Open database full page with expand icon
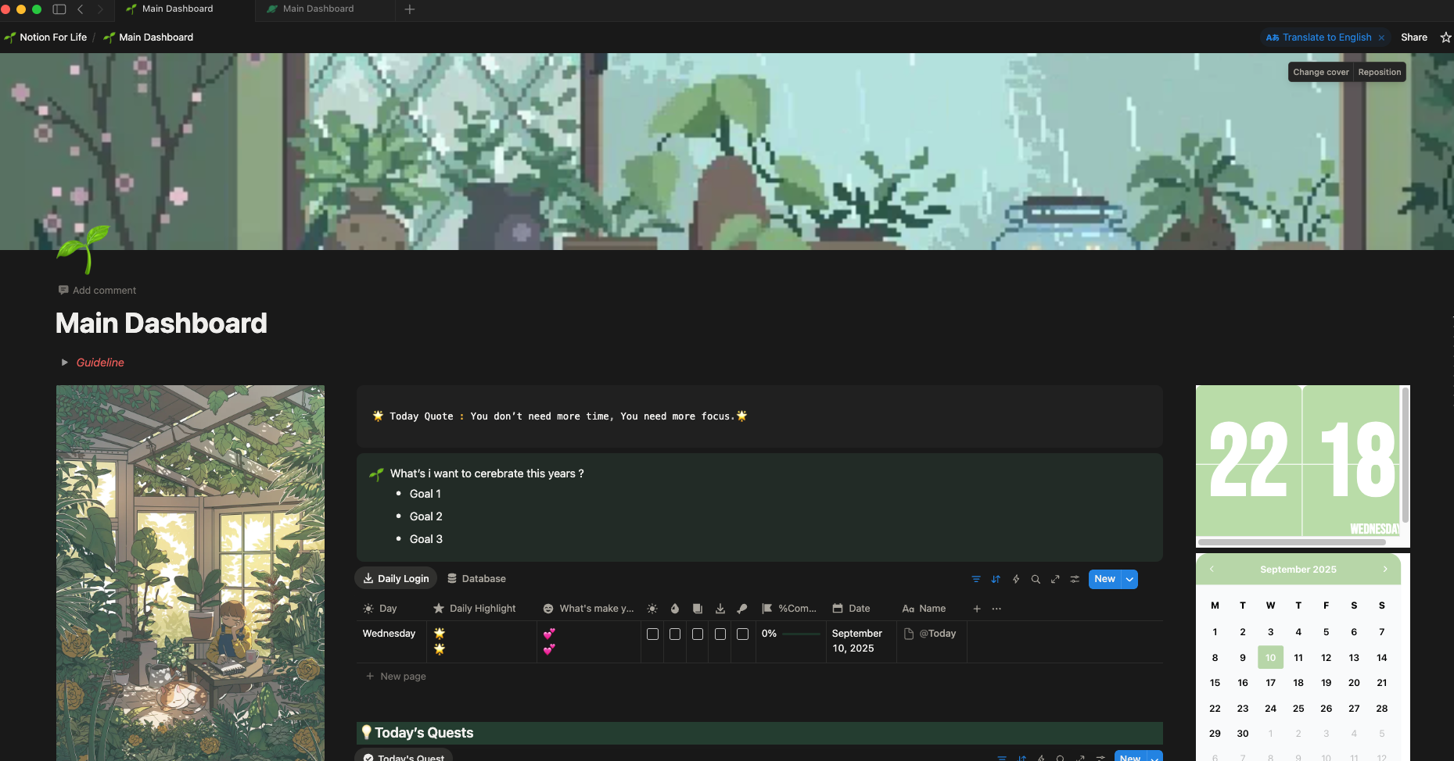This screenshot has width=1454, height=761. [1055, 579]
